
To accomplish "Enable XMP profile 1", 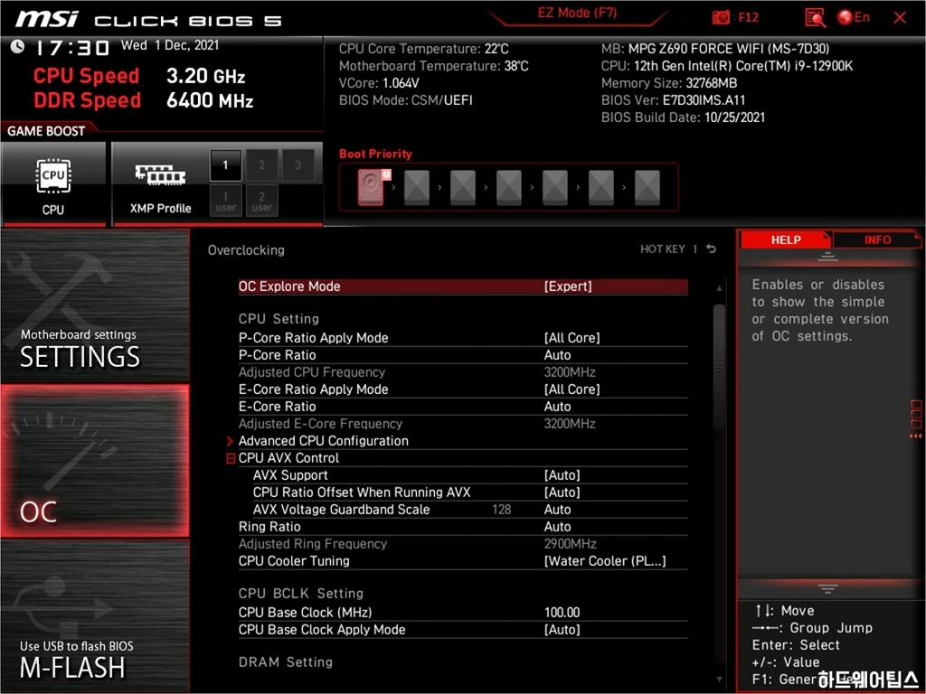I will (x=226, y=165).
